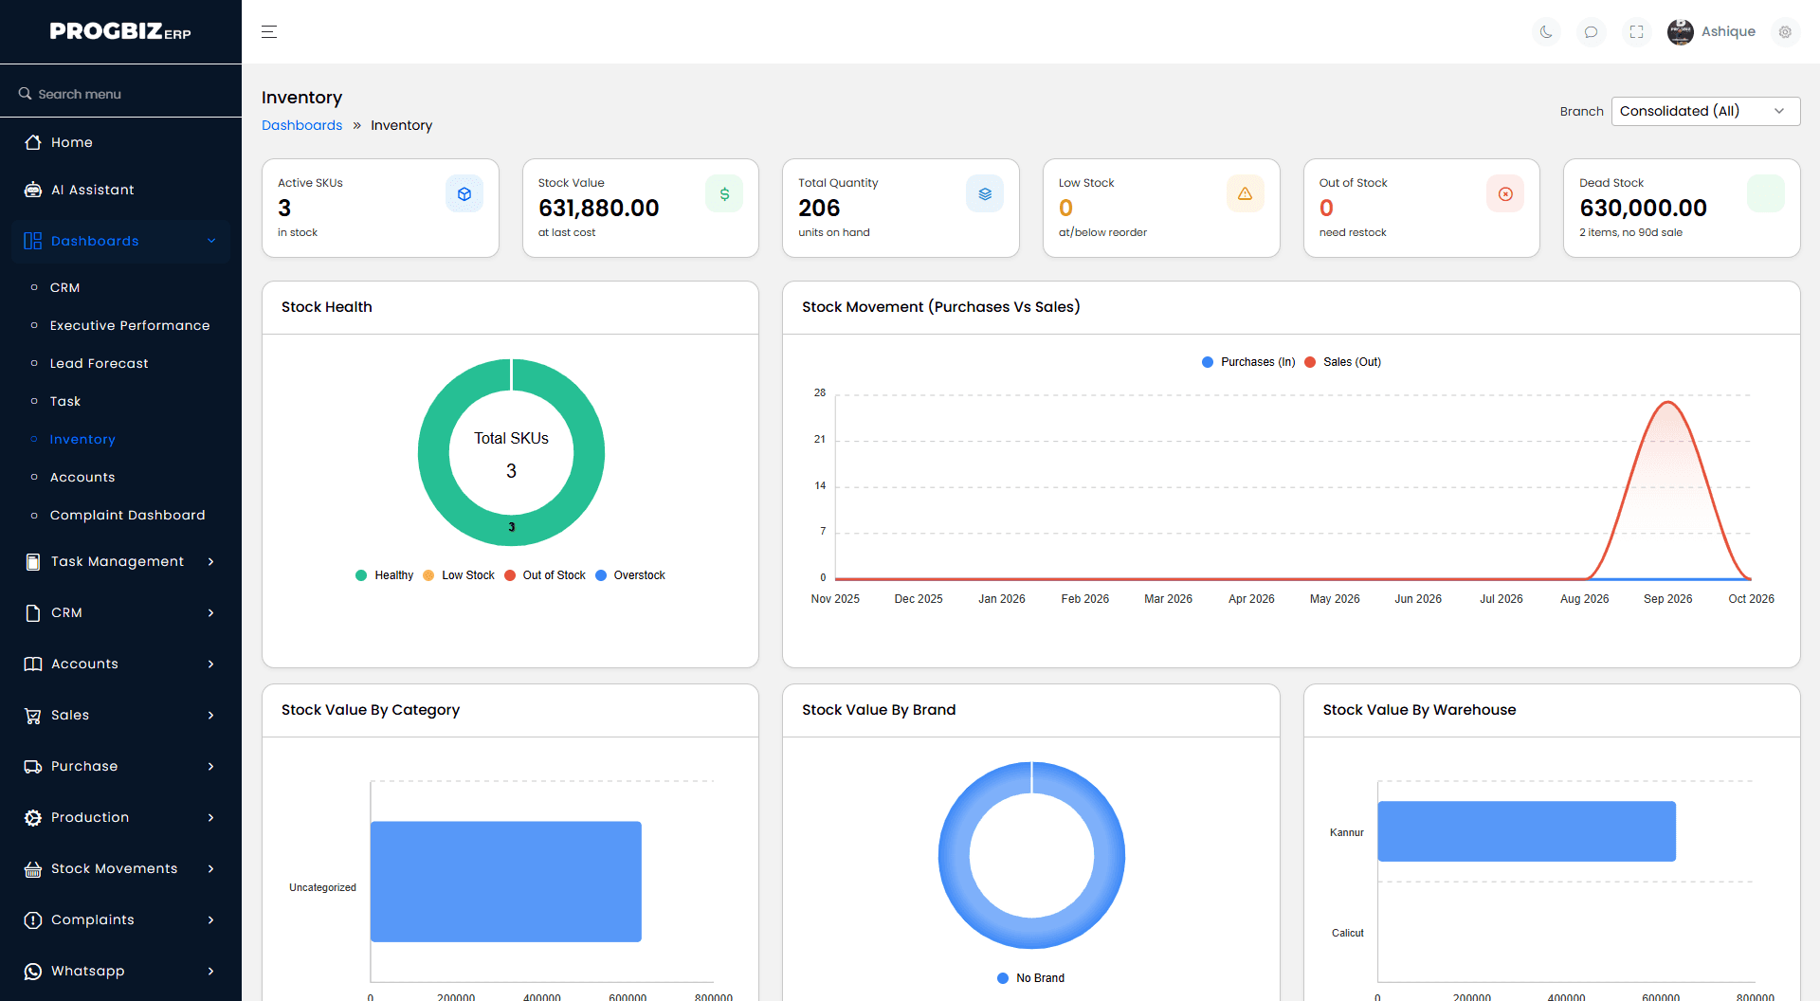Click the Overstock blue legend swatch
Image resolution: width=1820 pixels, height=1001 pixels.
coord(601,575)
